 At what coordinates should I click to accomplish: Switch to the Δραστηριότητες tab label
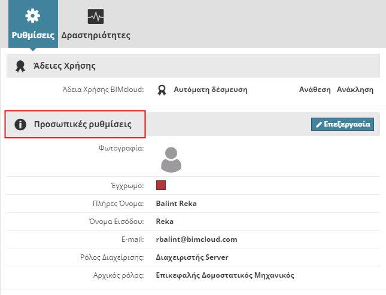[x=96, y=35]
